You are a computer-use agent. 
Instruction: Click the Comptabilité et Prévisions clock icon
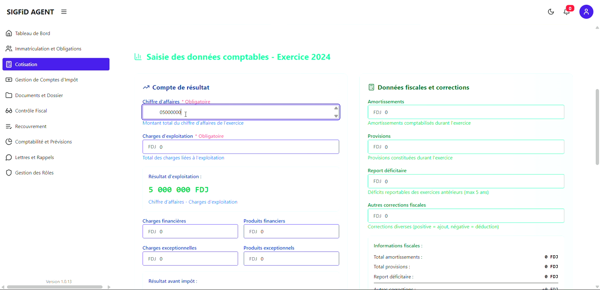coord(8,141)
